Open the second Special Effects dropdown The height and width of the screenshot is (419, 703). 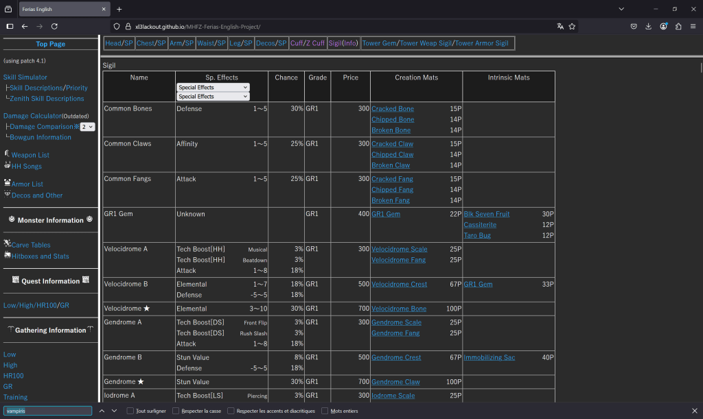click(213, 97)
